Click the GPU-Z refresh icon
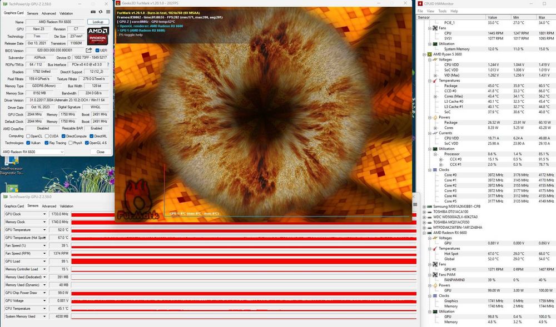The image size is (556, 327). (101, 12)
